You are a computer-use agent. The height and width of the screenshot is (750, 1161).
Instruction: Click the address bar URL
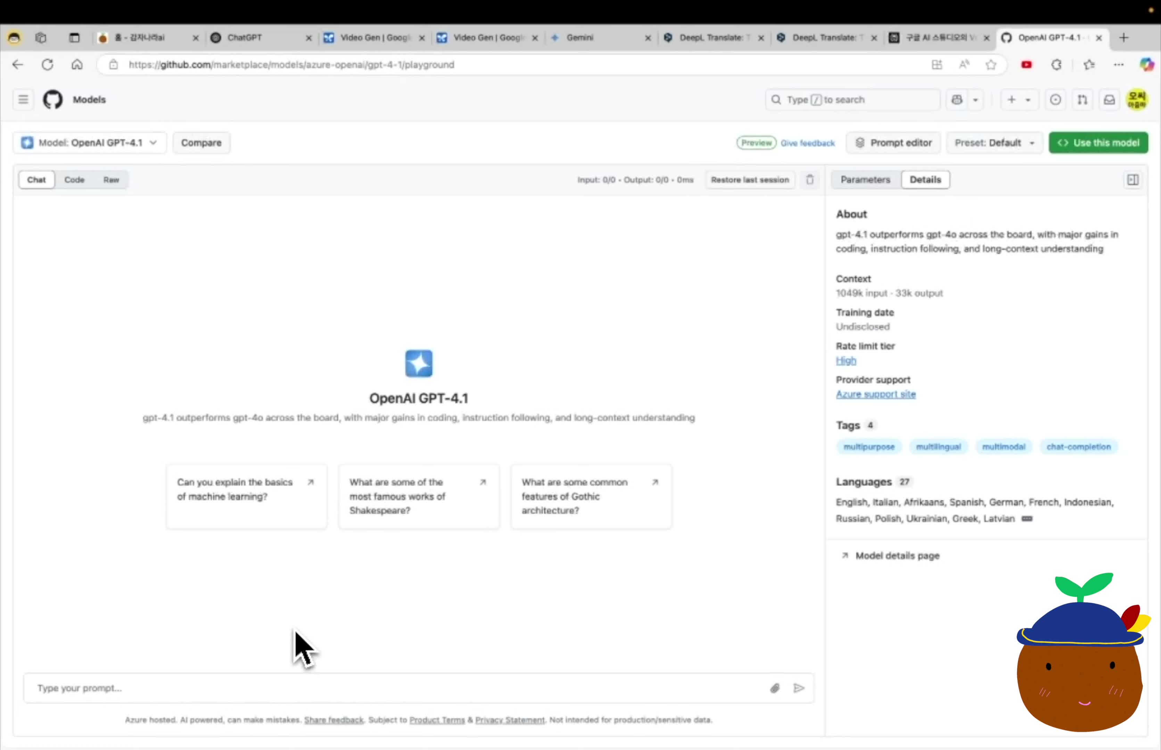[x=291, y=64]
